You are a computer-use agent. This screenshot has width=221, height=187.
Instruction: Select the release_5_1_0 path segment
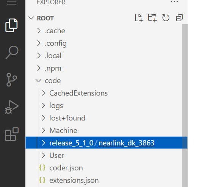(x=71, y=143)
